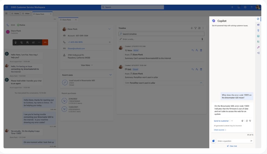End the call with red hang-up button
This screenshot has width=267, height=154.
click(x=45, y=42)
